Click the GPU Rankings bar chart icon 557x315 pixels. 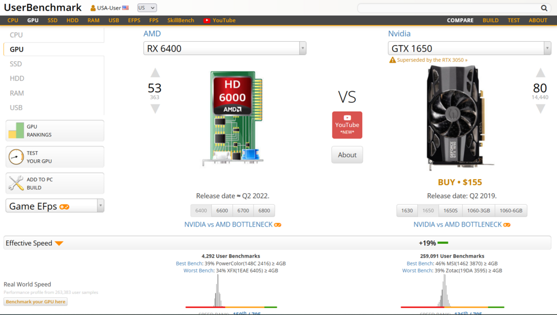[x=16, y=130]
